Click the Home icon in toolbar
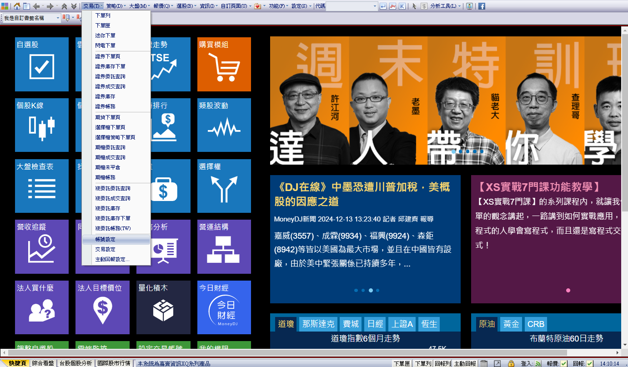This screenshot has height=367, width=628. point(17,6)
